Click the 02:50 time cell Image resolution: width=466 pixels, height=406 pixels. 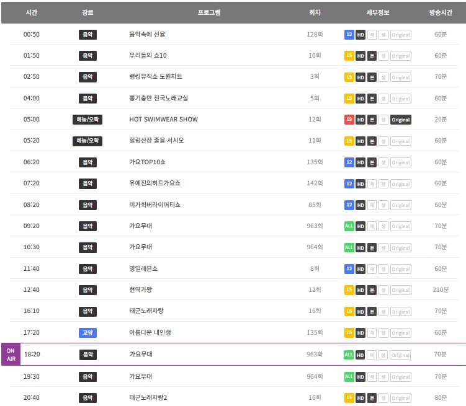31,77
